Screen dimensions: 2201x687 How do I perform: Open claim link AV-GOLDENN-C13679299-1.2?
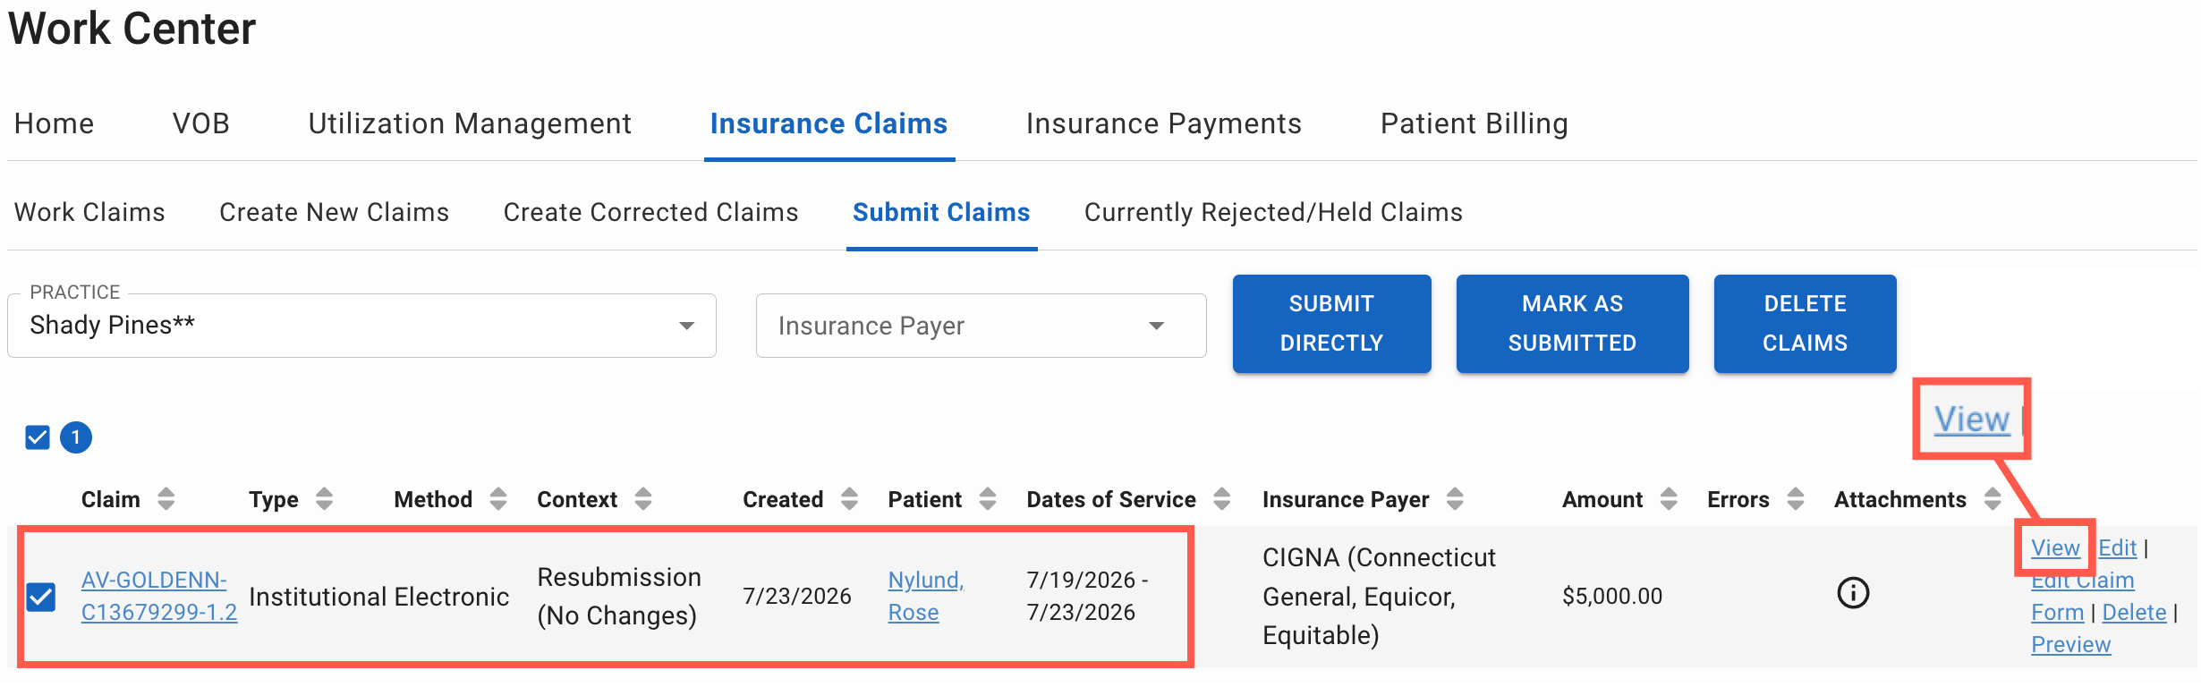(x=158, y=596)
